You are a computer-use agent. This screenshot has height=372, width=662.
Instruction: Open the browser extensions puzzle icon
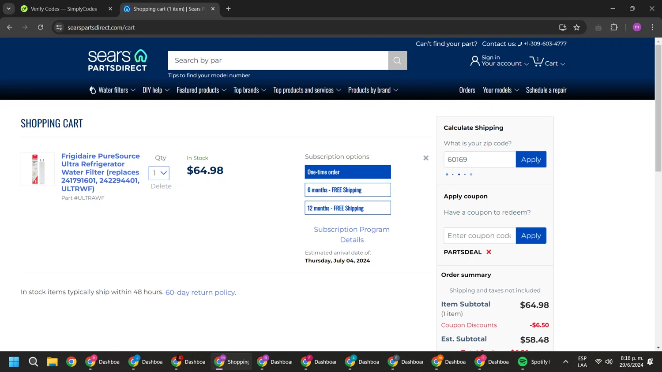pyautogui.click(x=614, y=27)
